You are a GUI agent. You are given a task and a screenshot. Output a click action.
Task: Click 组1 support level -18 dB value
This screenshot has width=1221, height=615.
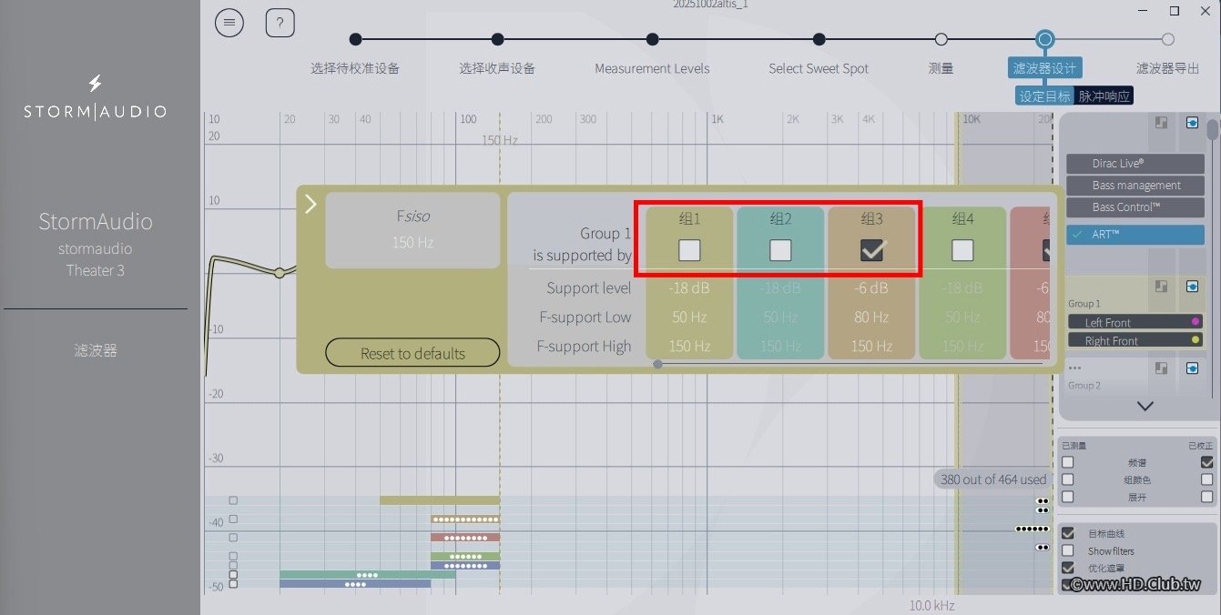tap(689, 287)
